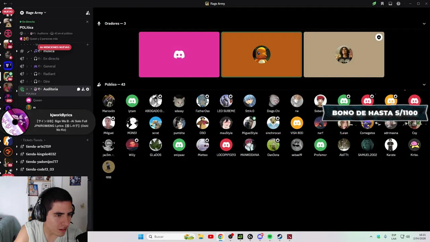Screen dimensions: 430x242
Task: Join the Radiant voice channel
Action: 55,74
